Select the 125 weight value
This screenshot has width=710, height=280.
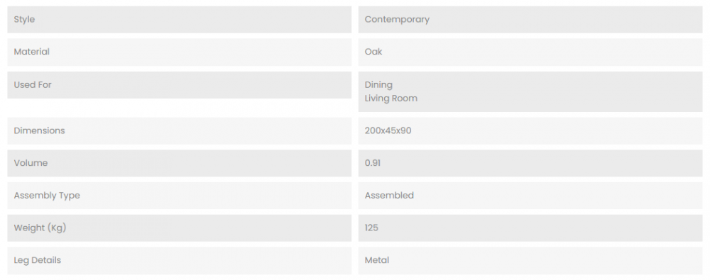[x=371, y=228]
